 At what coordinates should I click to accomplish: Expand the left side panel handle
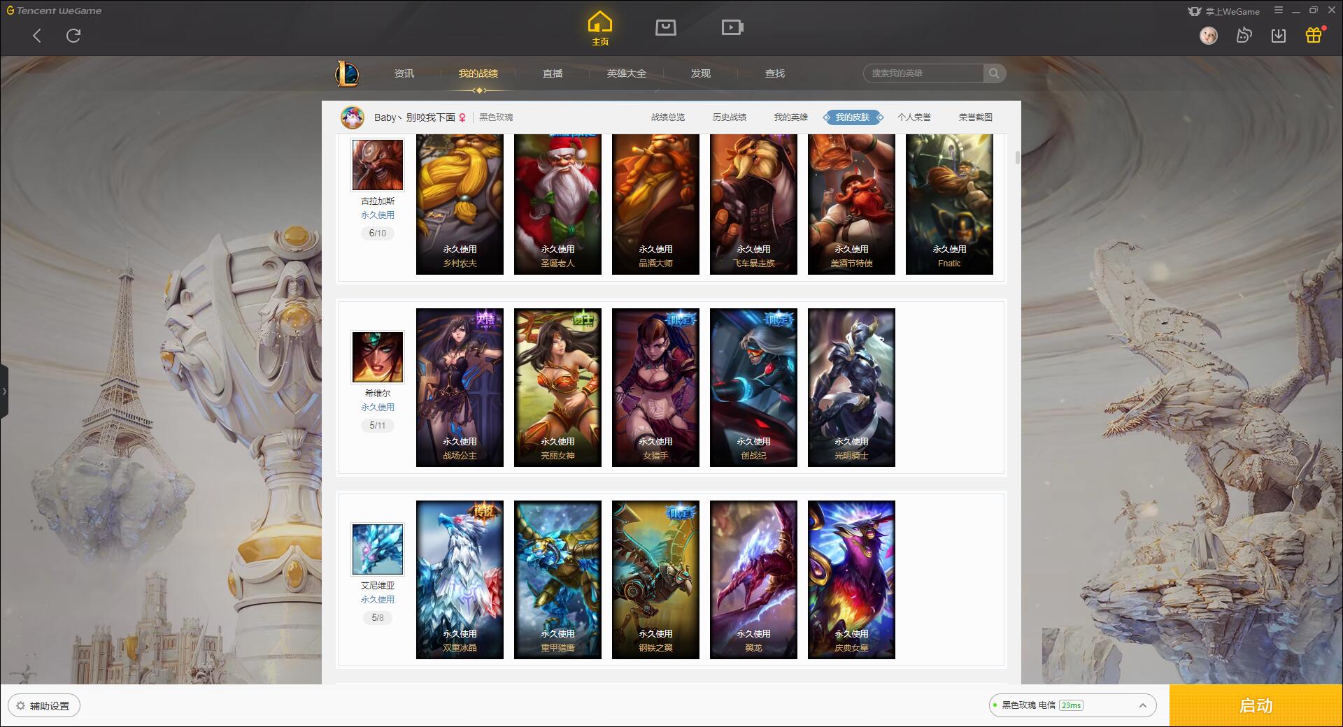click(x=4, y=391)
